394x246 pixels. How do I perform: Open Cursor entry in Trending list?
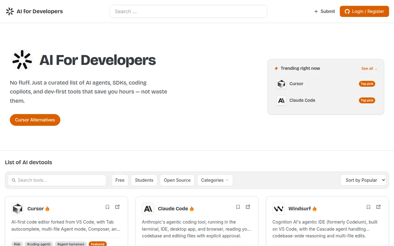pyautogui.click(x=326, y=84)
